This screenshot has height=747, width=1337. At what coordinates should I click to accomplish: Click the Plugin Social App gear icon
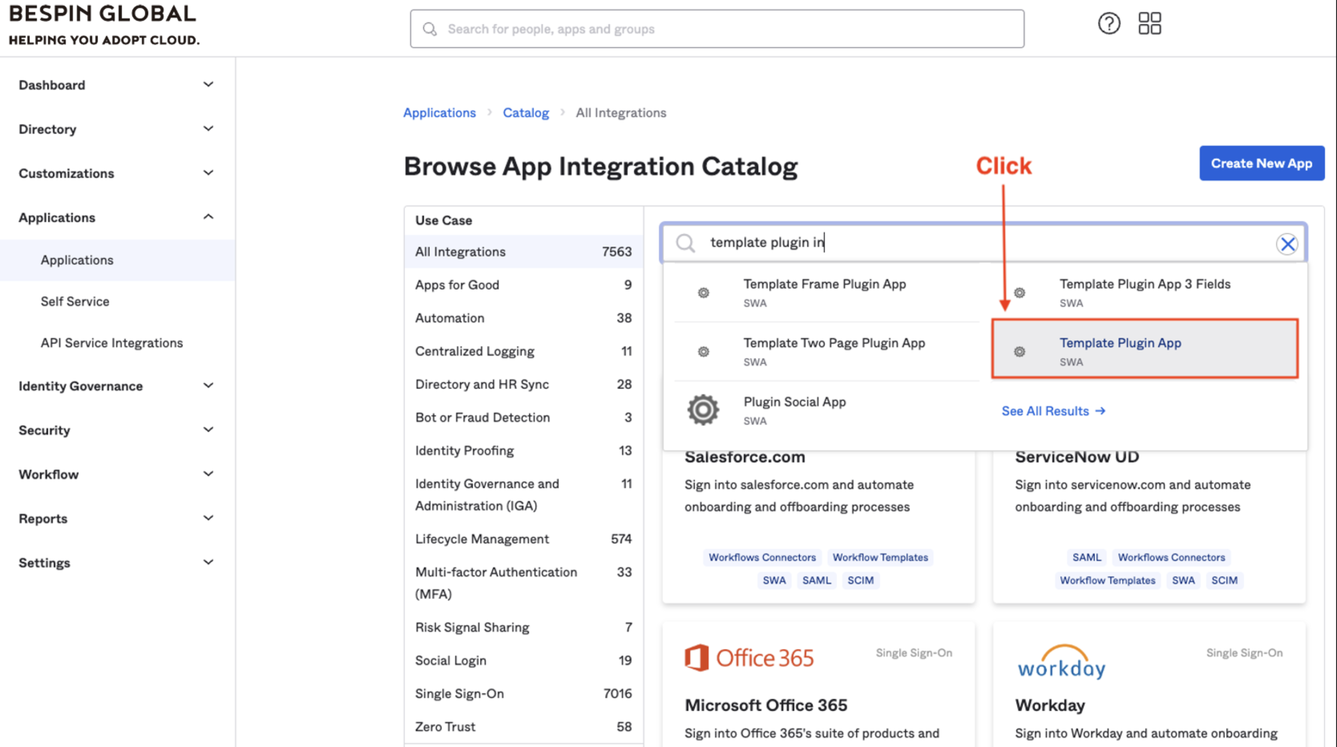click(x=703, y=410)
